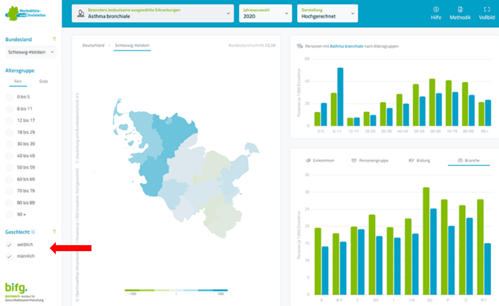Screen dimensions: 499x306
Task: Click the Deutschland breadcrumb link
Action: point(93,45)
